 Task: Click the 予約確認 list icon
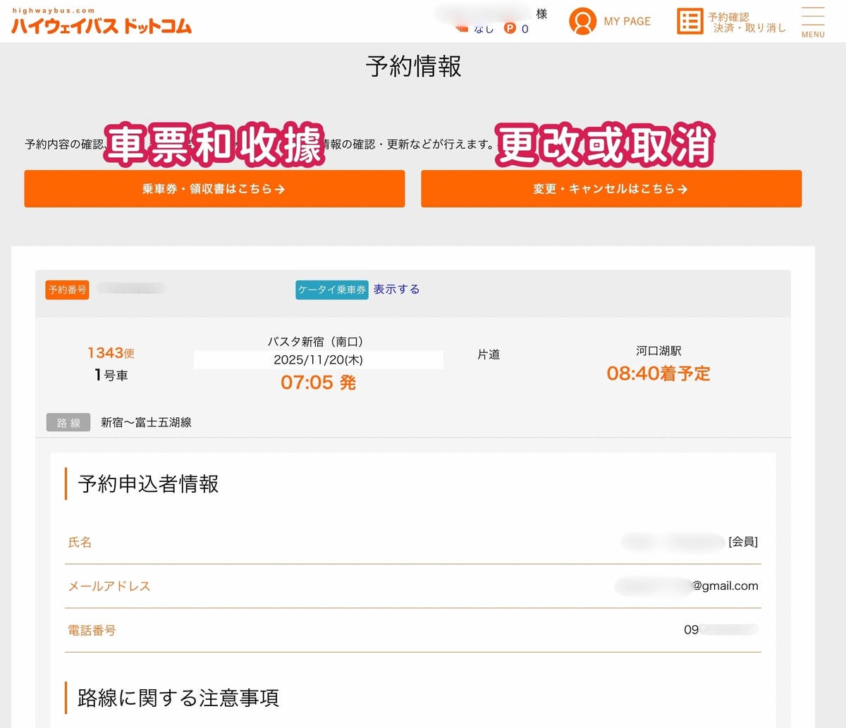click(x=690, y=21)
